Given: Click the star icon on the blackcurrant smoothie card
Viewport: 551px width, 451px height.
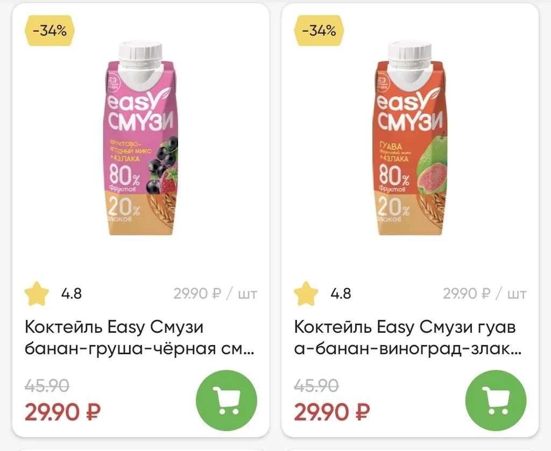Looking at the screenshot, I should tap(37, 293).
